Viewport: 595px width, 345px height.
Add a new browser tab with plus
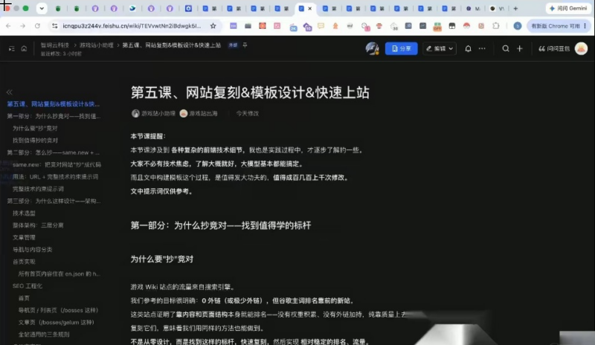click(x=515, y=8)
